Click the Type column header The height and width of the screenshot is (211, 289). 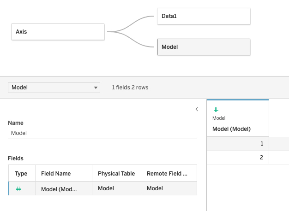(x=22, y=173)
